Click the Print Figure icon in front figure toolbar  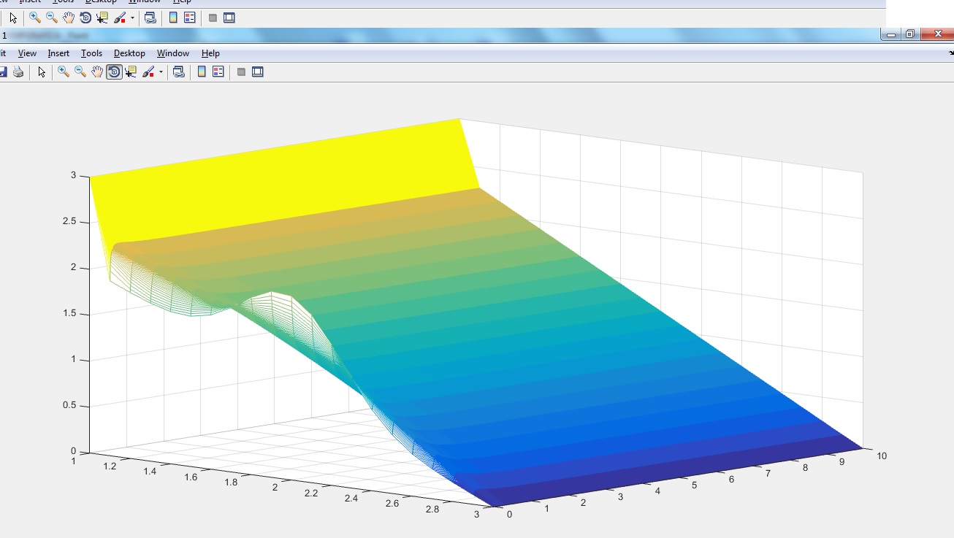pos(18,72)
